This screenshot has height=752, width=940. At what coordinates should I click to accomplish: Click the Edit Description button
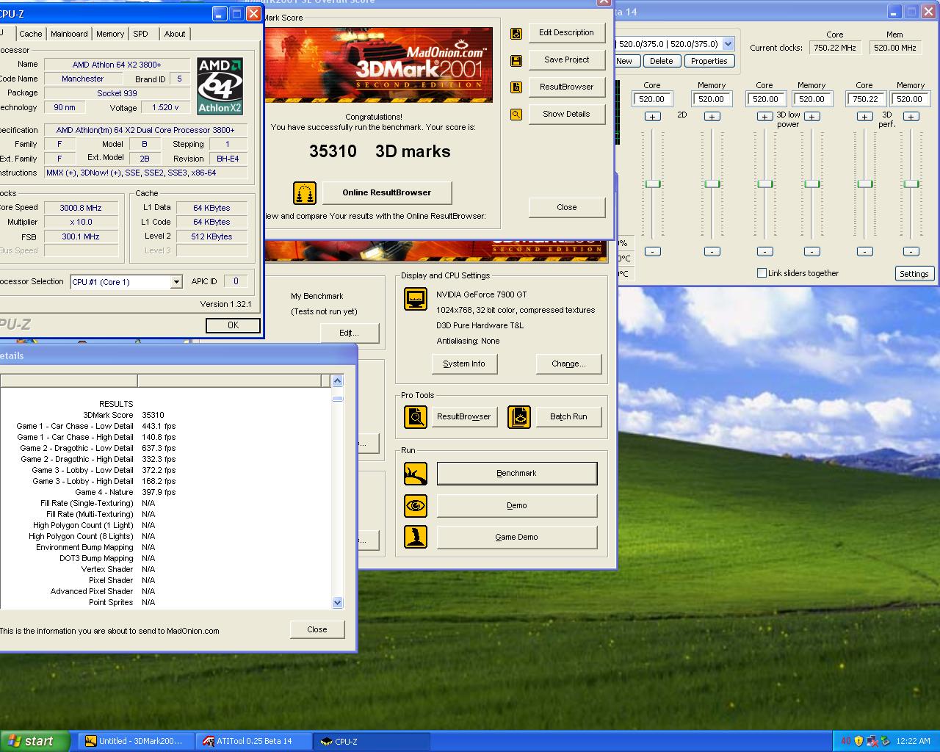(x=566, y=33)
